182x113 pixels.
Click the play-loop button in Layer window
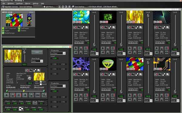click(13, 95)
